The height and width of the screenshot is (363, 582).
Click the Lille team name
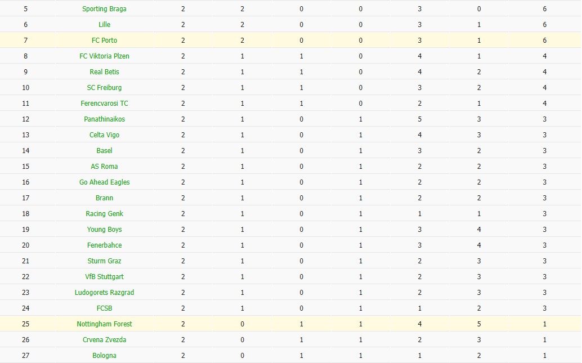coord(104,25)
